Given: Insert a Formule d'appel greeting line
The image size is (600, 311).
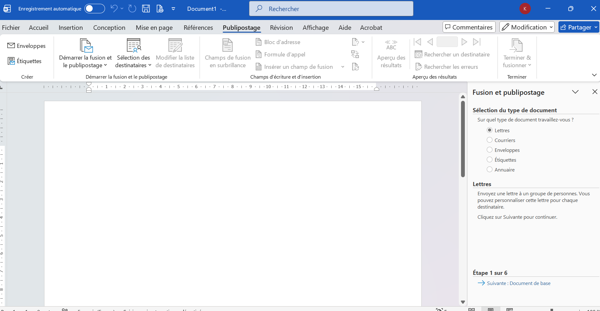Looking at the screenshot, I should pyautogui.click(x=280, y=54).
